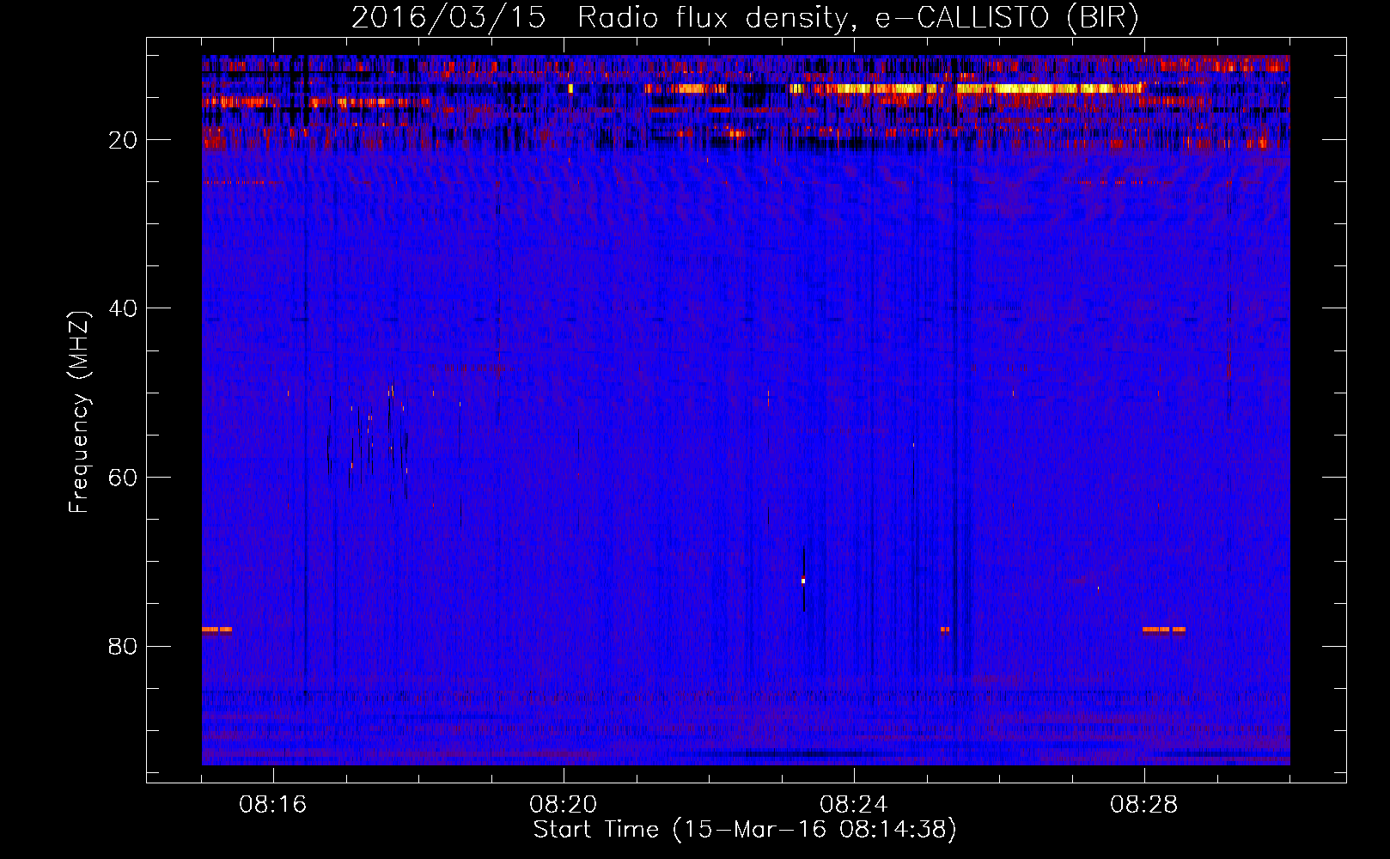Viewport: 1390px width, 859px height.
Task: Click the date "2016/03/15" in the title
Action: click(x=448, y=18)
